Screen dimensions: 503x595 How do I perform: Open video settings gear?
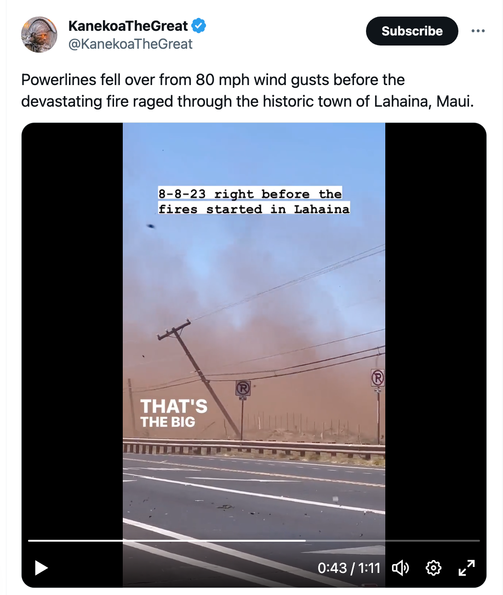click(433, 568)
